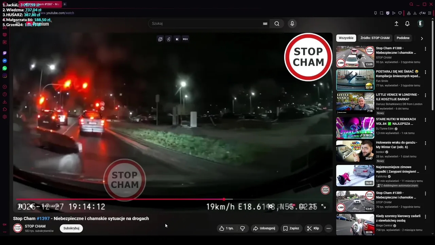
Task: Select the Podobne filter chip
Action: [403, 38]
